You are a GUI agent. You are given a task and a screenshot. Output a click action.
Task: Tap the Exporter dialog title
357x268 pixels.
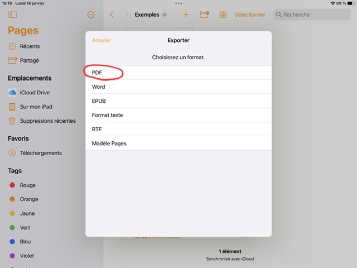[178, 40]
